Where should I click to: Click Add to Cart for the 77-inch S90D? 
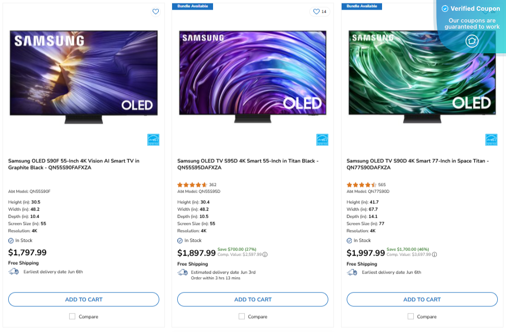point(421,299)
